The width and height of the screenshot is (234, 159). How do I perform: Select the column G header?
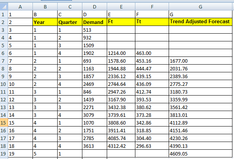click(x=200, y=7)
